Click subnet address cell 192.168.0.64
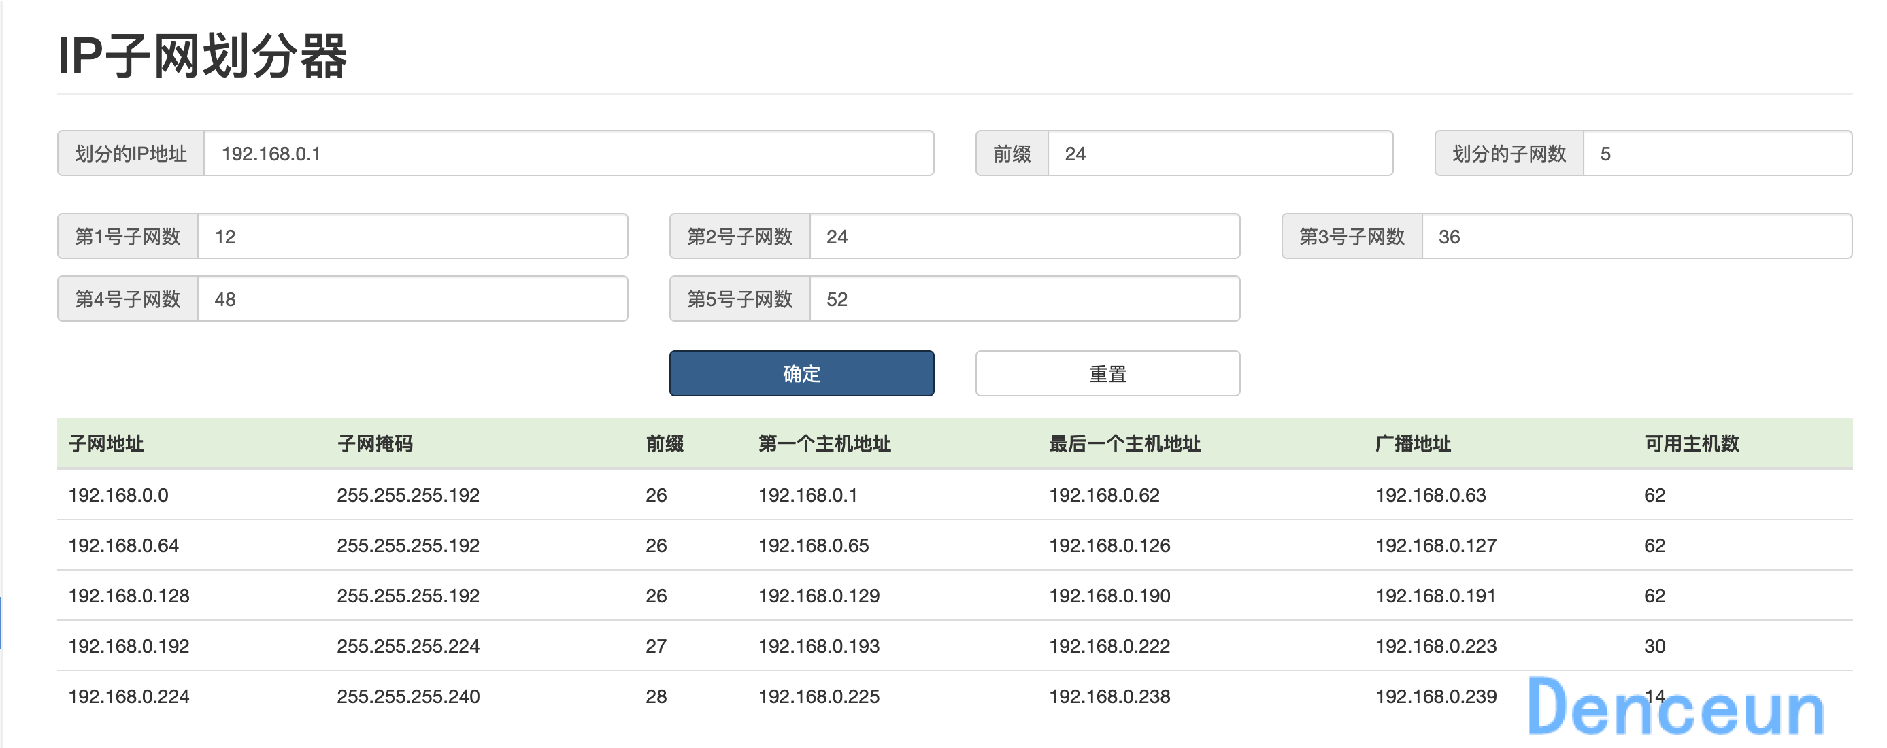Image resolution: width=1887 pixels, height=748 pixels. [123, 546]
